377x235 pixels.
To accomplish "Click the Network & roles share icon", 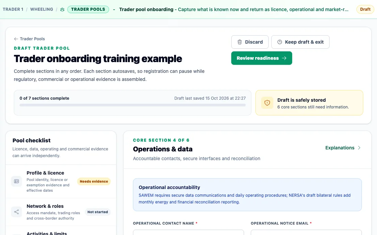I will [x=16, y=212].
